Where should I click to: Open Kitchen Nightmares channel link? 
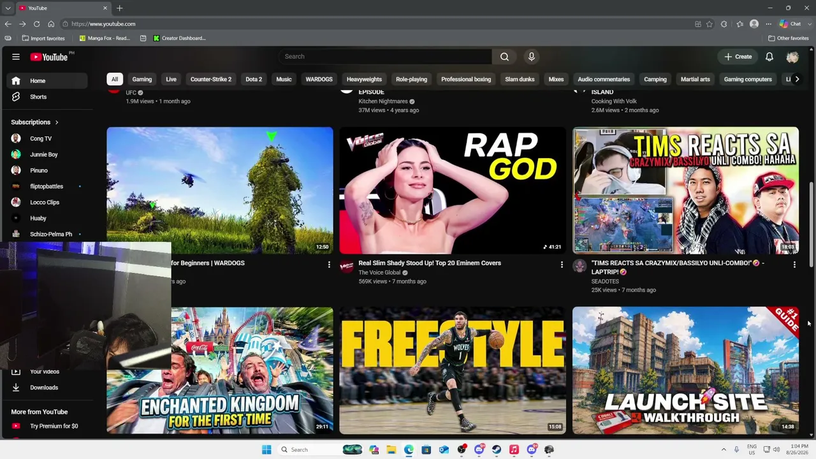383,101
